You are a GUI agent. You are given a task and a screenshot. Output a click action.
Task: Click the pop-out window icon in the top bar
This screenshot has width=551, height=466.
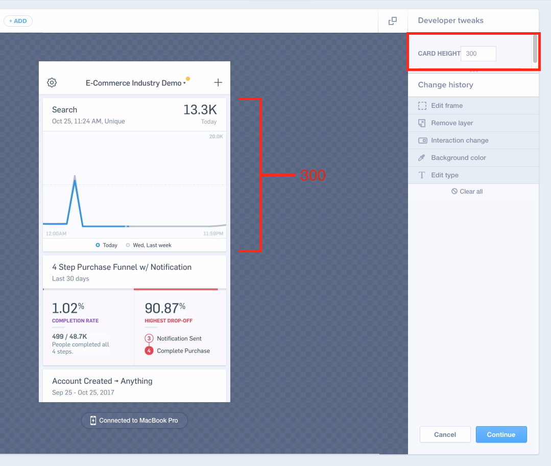tap(392, 21)
